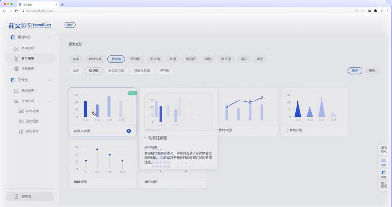This screenshot has height=207, width=392.
Task: Click the 存储空间 folder icon
Action: [17, 101]
